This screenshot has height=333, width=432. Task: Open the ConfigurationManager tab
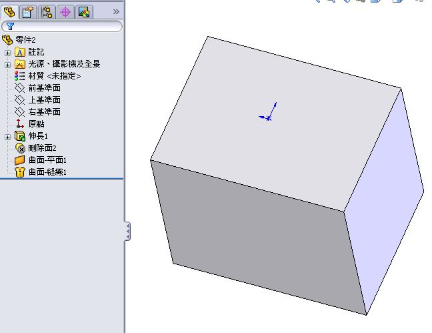pyautogui.click(x=47, y=12)
